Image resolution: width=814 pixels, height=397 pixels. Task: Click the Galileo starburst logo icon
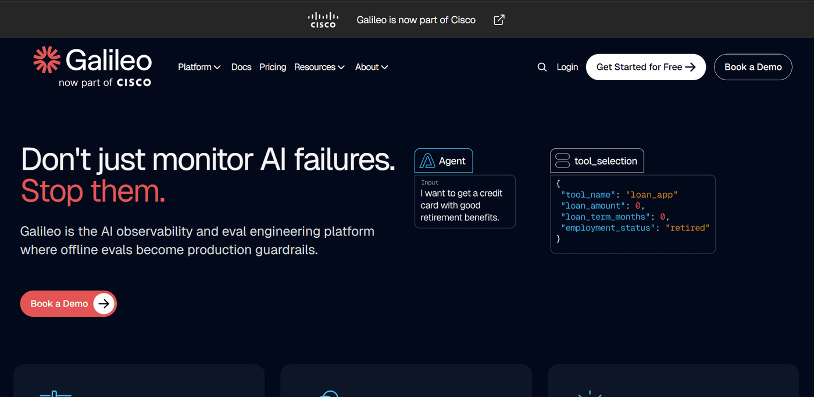coord(47,60)
